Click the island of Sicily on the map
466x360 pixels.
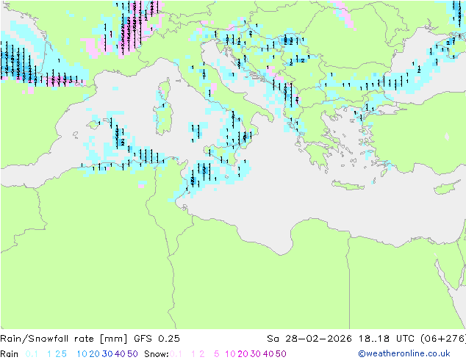pos(222,154)
